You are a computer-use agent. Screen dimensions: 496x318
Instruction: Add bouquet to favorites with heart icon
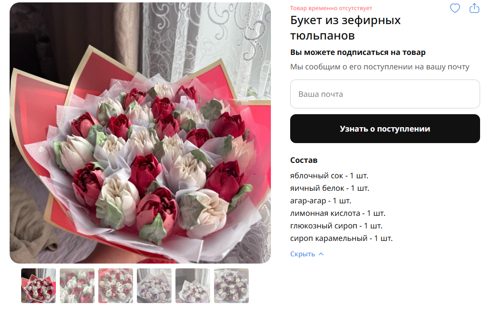click(x=455, y=8)
